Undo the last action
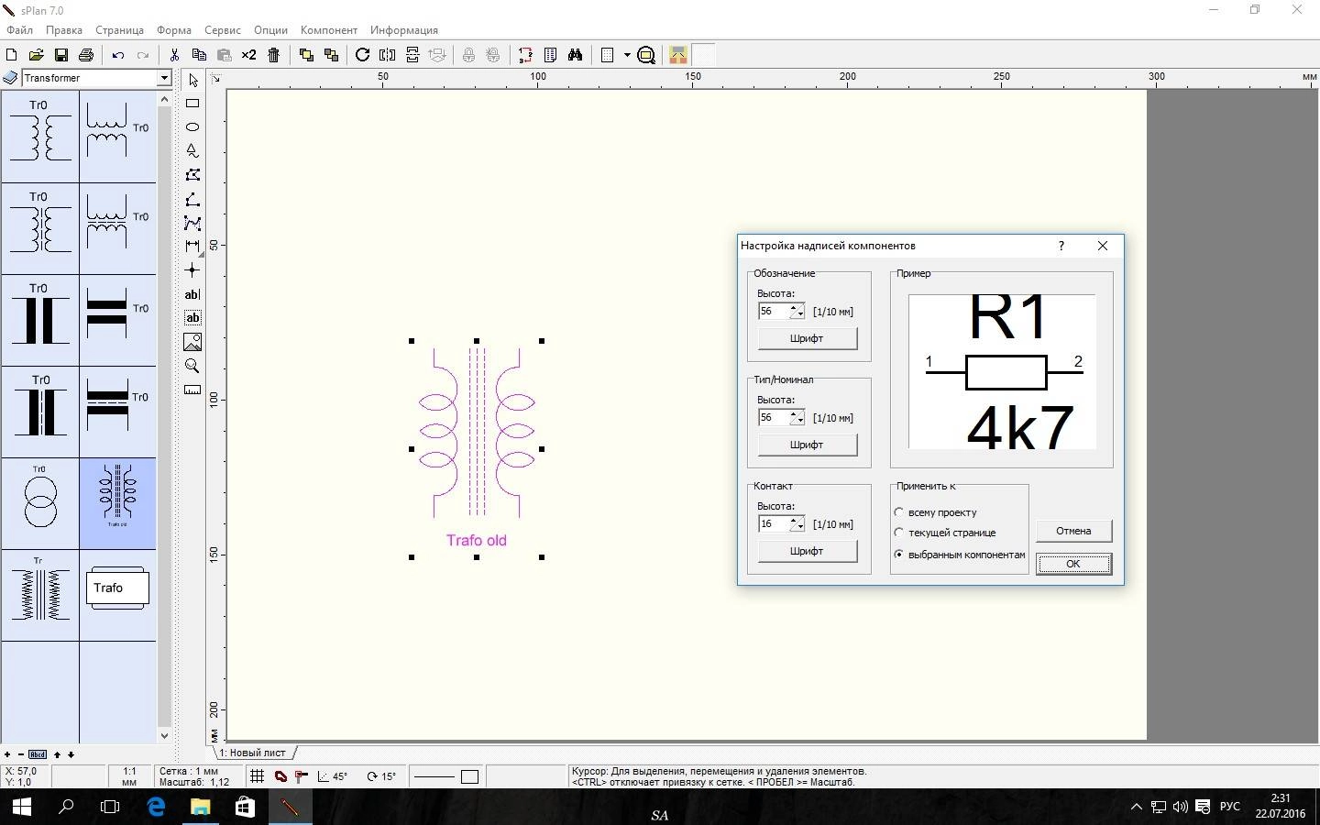 117,55
